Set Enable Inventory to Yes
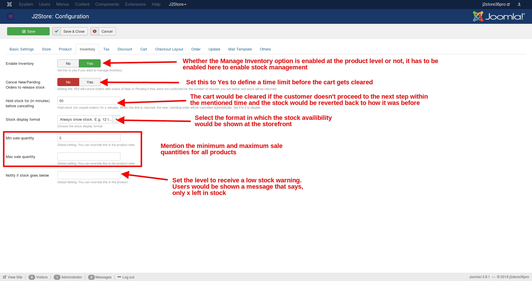Viewport: 532px width, 281px height. [x=90, y=63]
